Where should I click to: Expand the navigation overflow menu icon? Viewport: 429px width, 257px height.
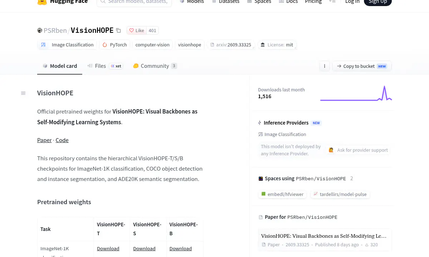pos(332,2)
